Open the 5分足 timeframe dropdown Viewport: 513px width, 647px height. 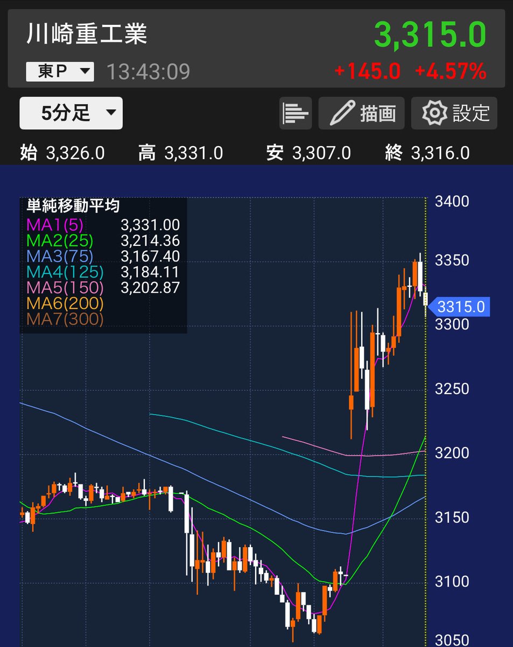coord(71,113)
